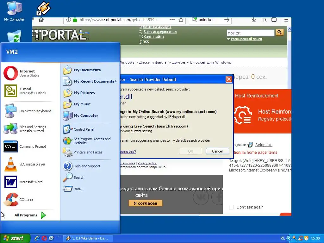Click the SoftPortal поиск search field
324x243 pixels.
coord(251,33)
